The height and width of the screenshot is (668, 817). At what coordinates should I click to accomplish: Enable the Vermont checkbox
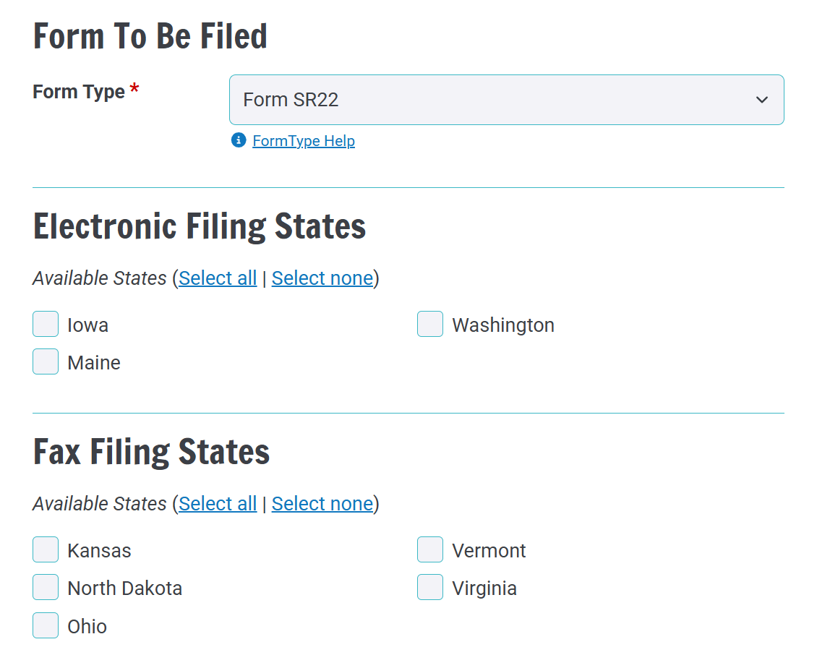point(429,549)
